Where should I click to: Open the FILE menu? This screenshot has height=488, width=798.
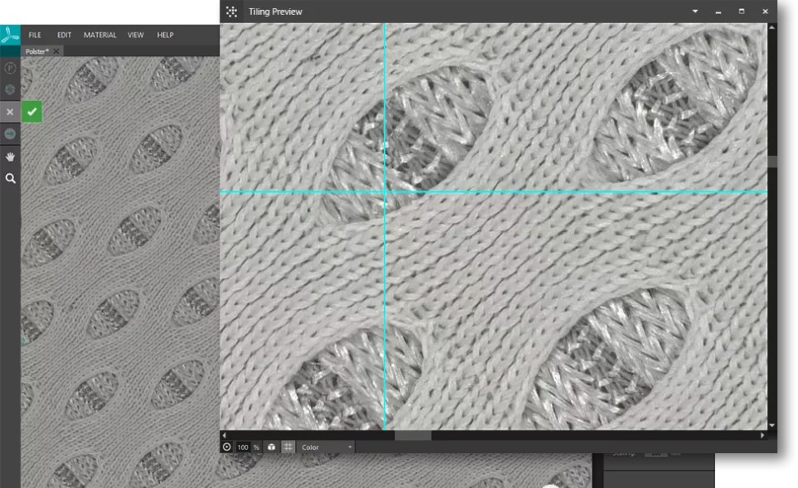pyautogui.click(x=35, y=36)
